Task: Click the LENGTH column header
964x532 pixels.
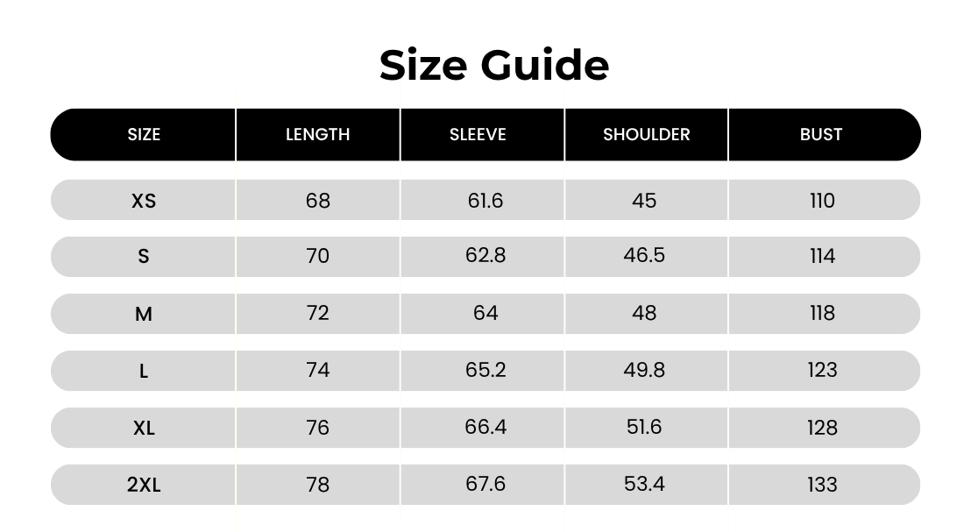Action: [317, 135]
